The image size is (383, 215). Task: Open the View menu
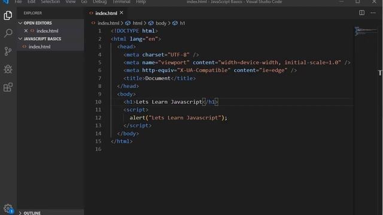point(71,2)
